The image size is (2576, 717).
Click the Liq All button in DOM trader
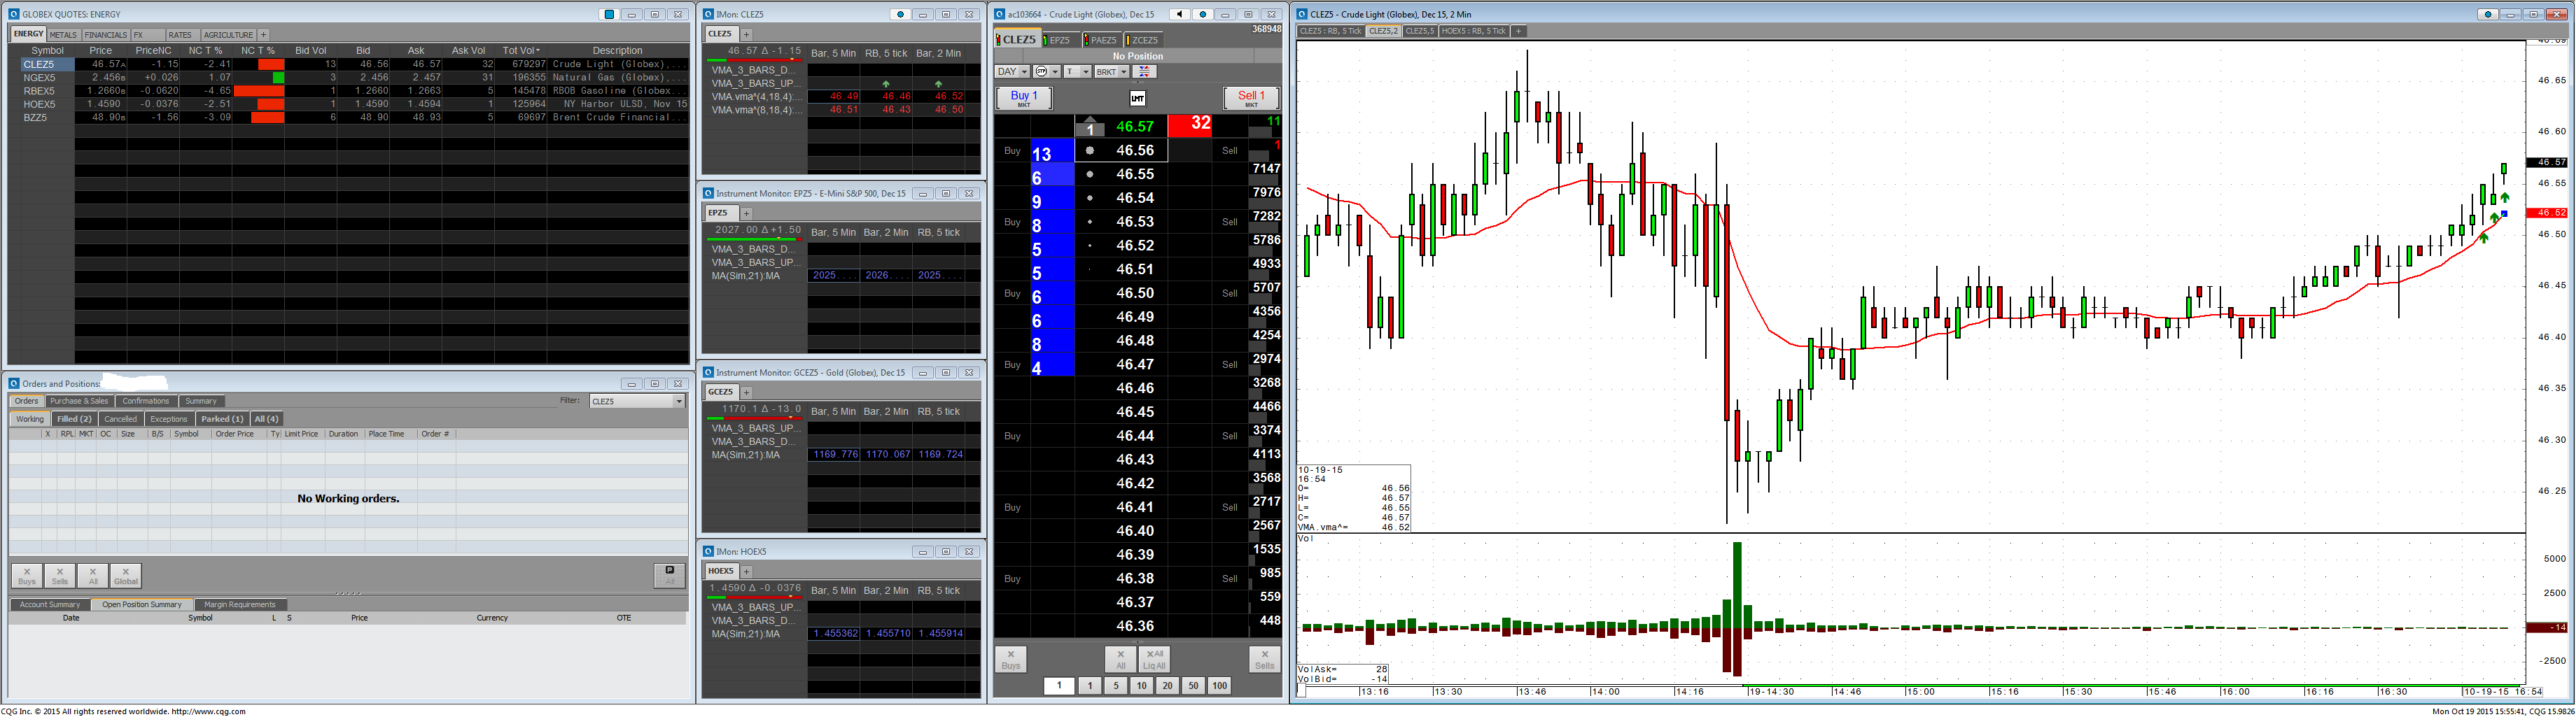click(1154, 659)
